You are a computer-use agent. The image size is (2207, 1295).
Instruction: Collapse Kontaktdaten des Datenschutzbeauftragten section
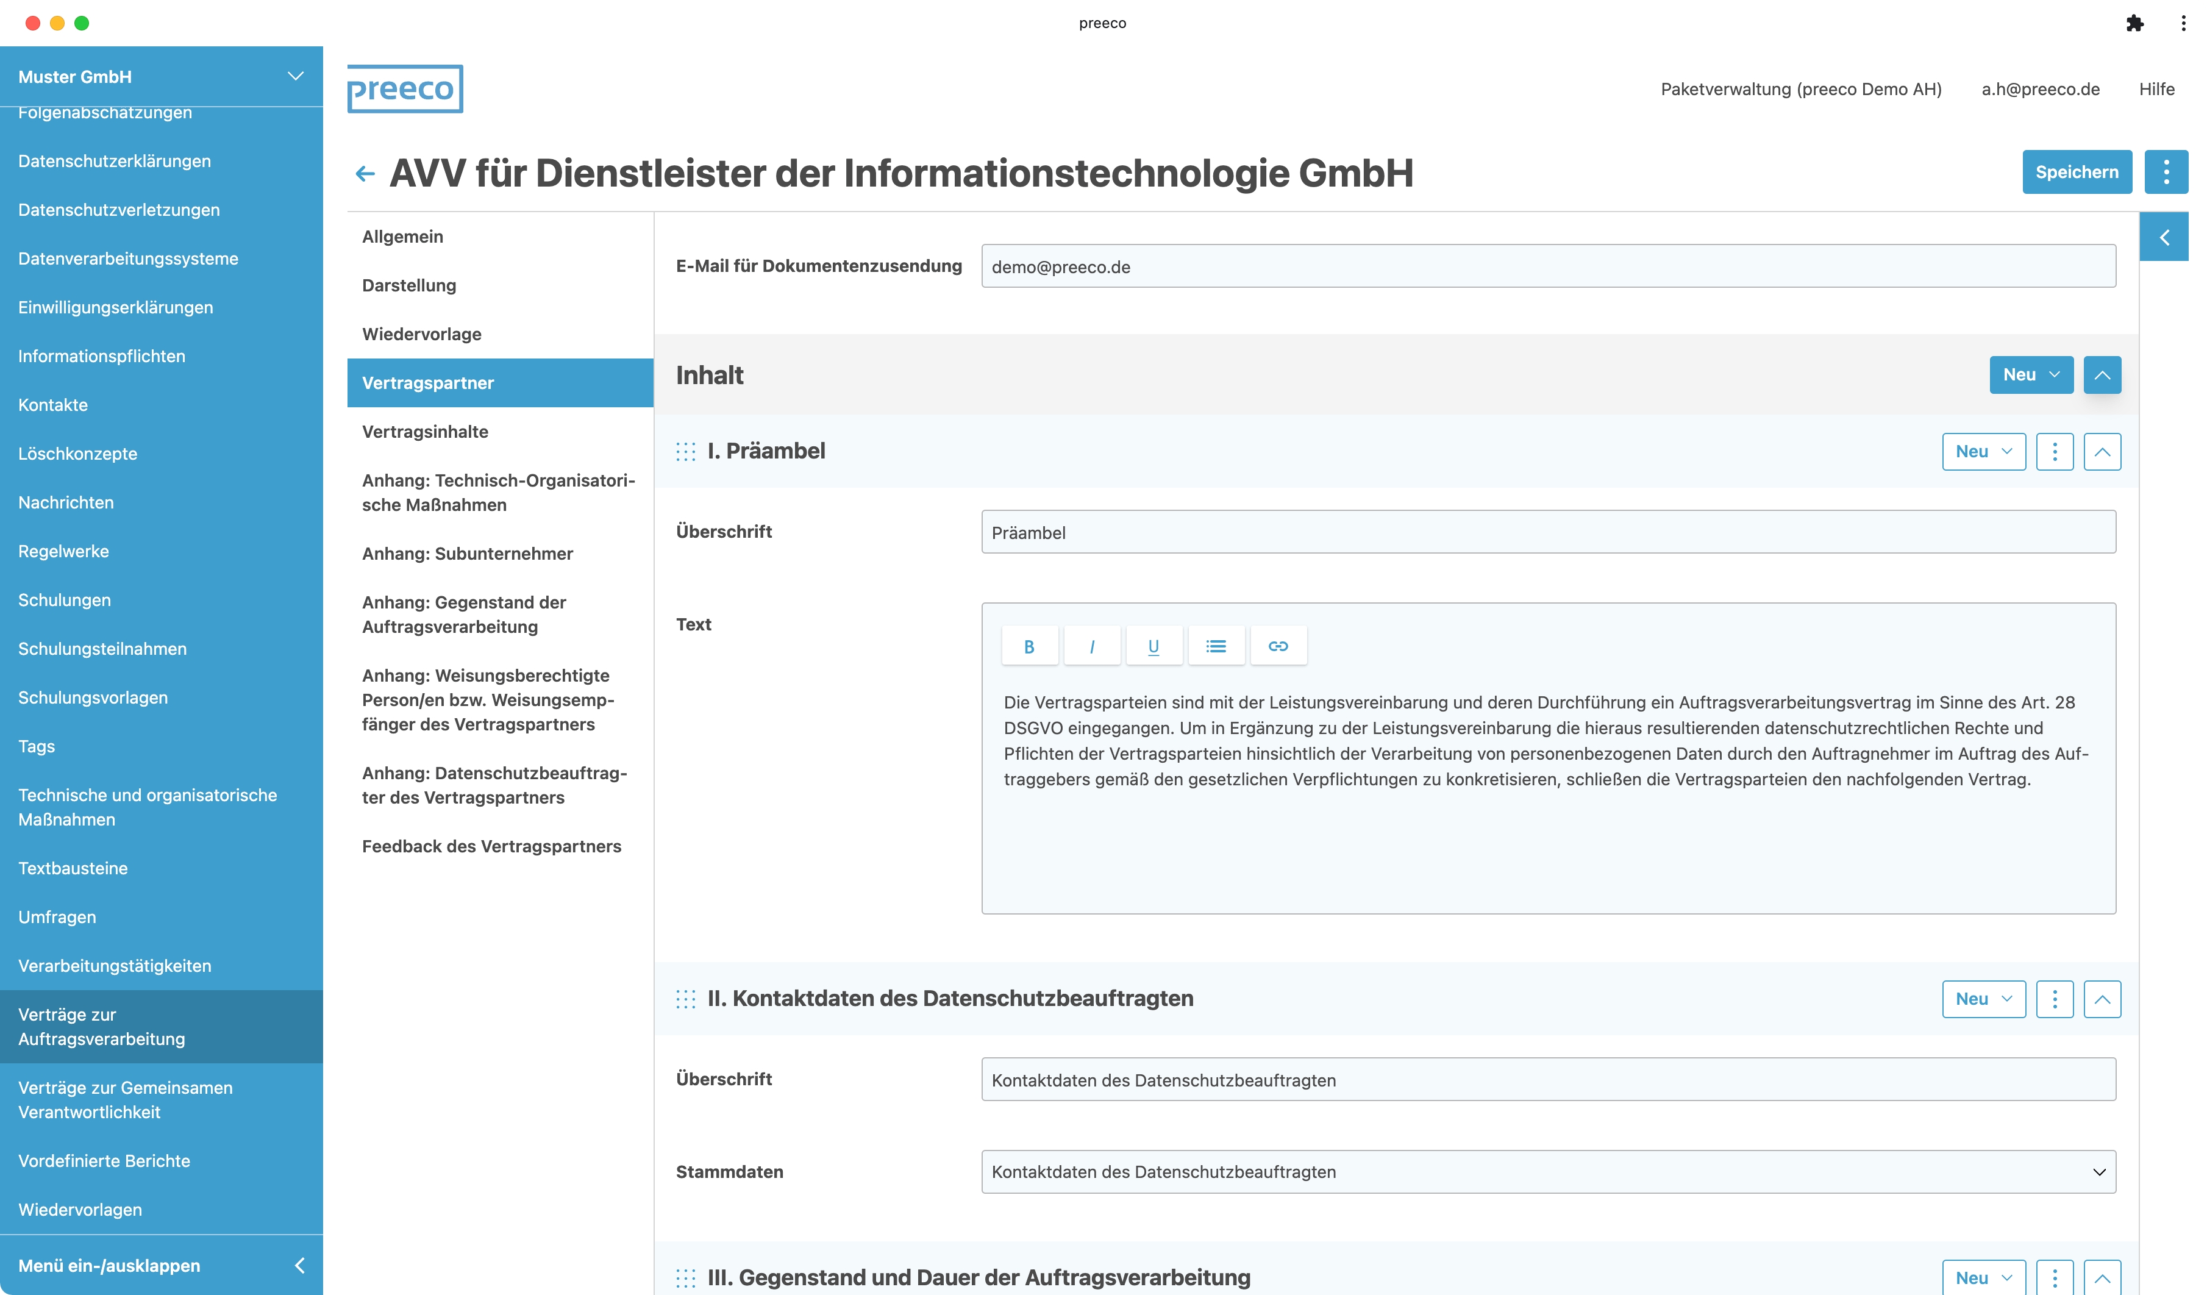pyautogui.click(x=2102, y=999)
